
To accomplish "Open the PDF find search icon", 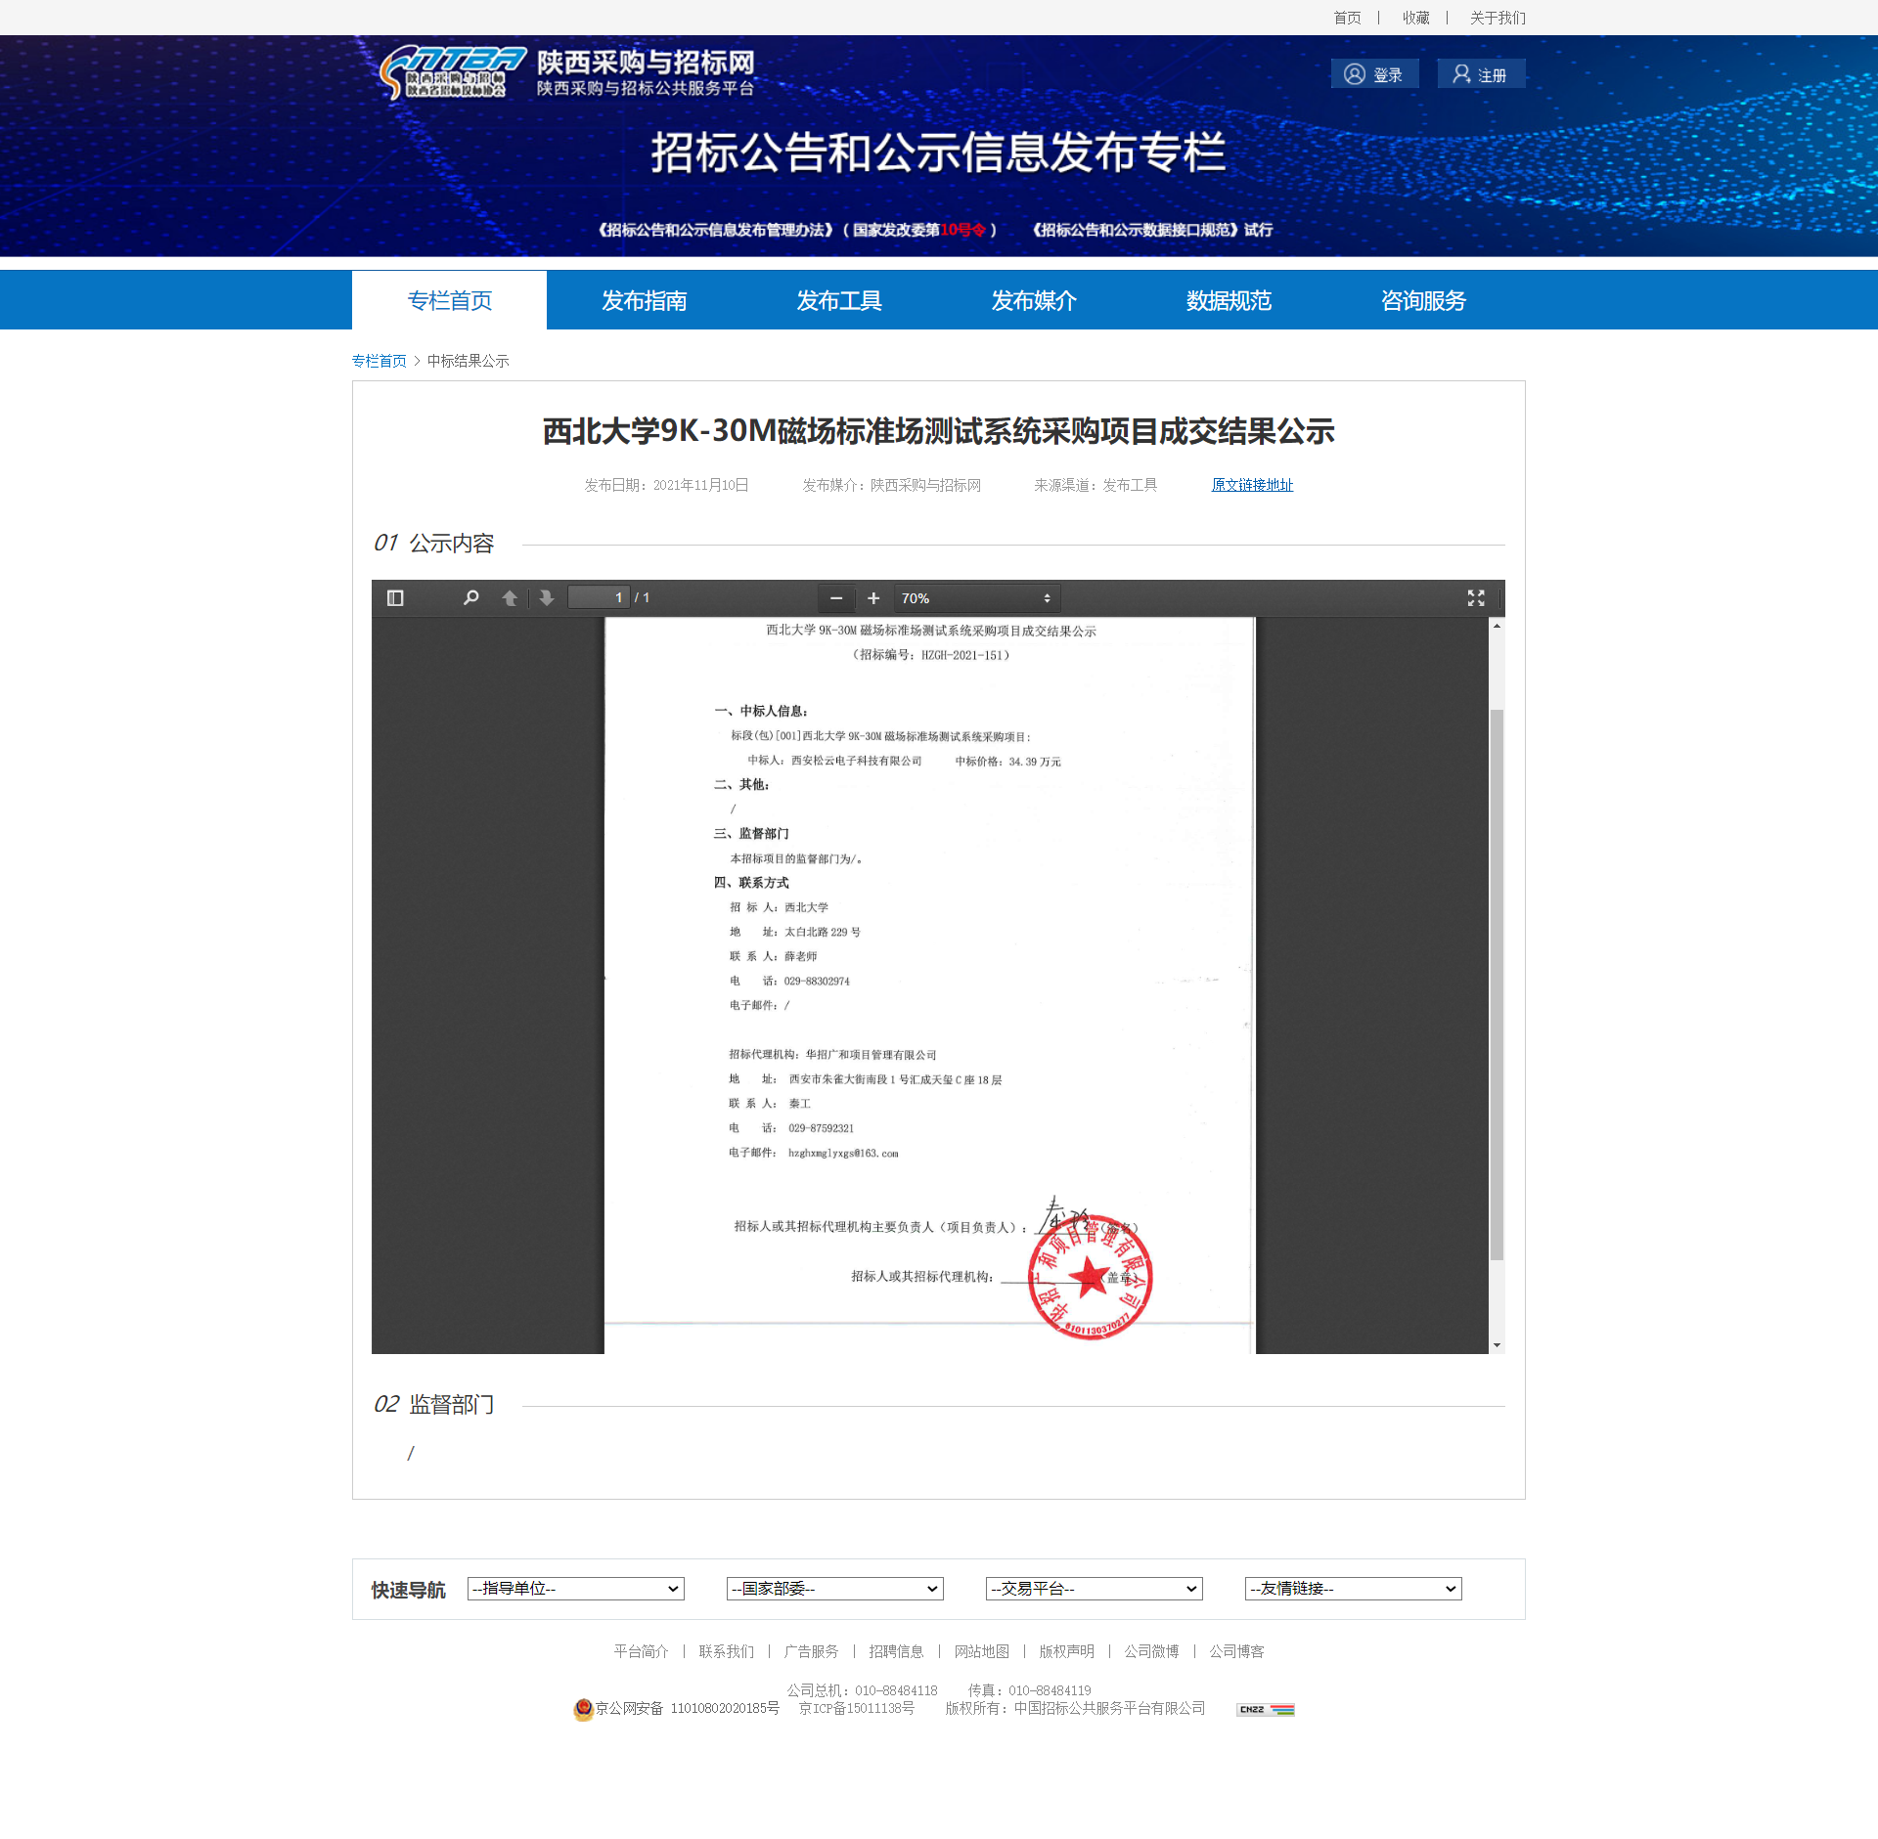I will (470, 597).
